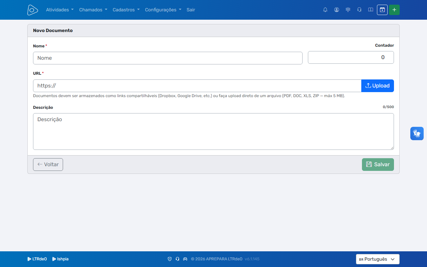Click the green plus icon button
The width and height of the screenshot is (427, 267).
coord(394,10)
